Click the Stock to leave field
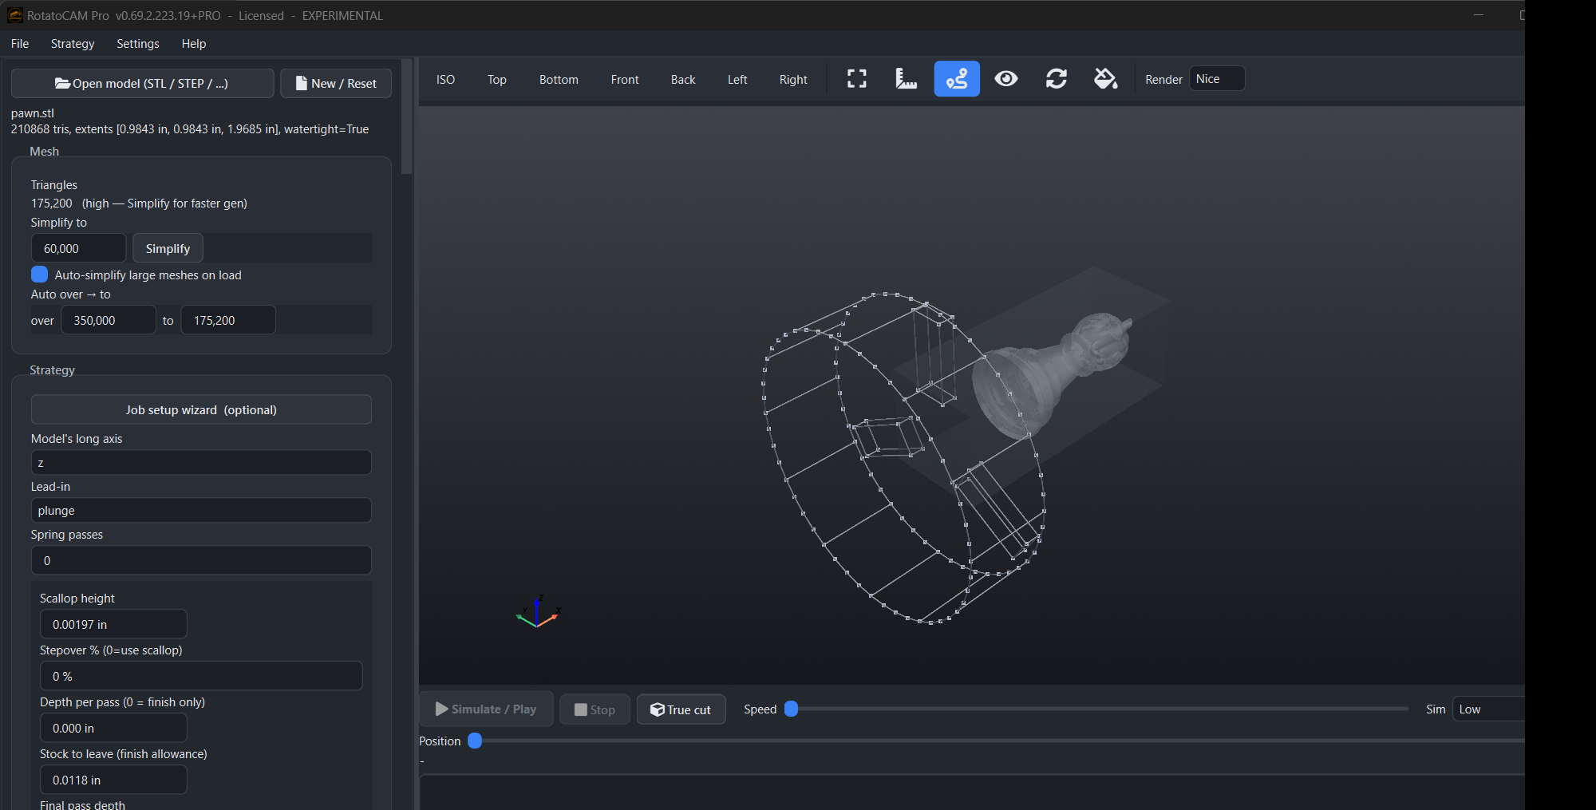The image size is (1596, 810). pos(113,780)
